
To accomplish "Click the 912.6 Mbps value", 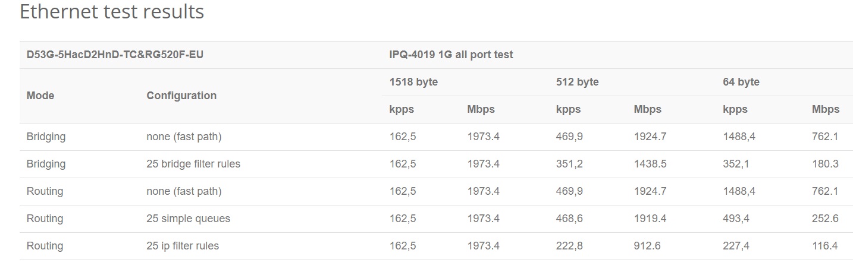I will pos(647,246).
